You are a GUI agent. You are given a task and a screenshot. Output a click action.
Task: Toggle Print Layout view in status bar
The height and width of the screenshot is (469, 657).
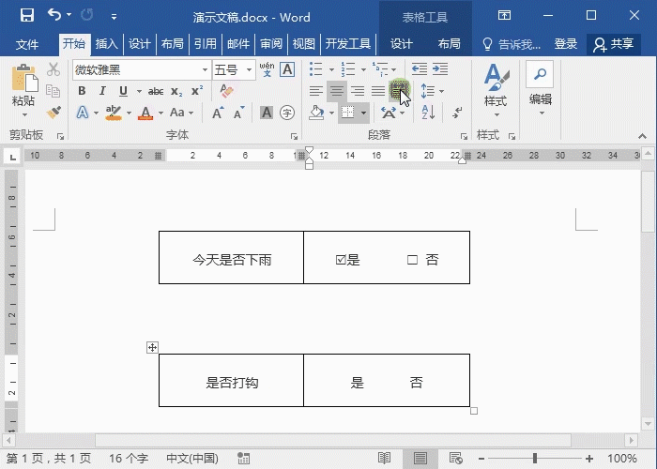[420, 458]
